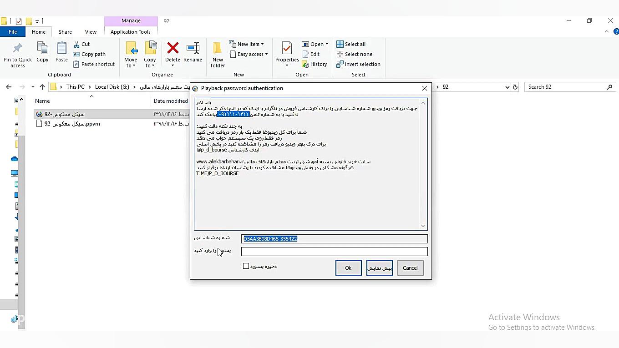Image resolution: width=619 pixels, height=348 pixels.
Task: Click the Manage contextual tab header
Action: click(131, 21)
